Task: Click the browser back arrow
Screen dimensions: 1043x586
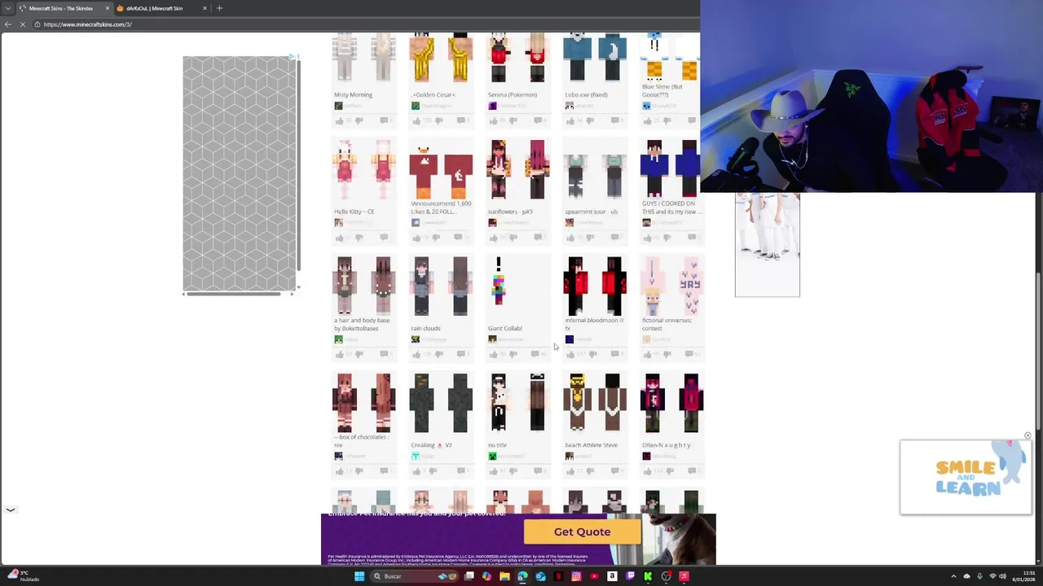Action: (x=8, y=24)
